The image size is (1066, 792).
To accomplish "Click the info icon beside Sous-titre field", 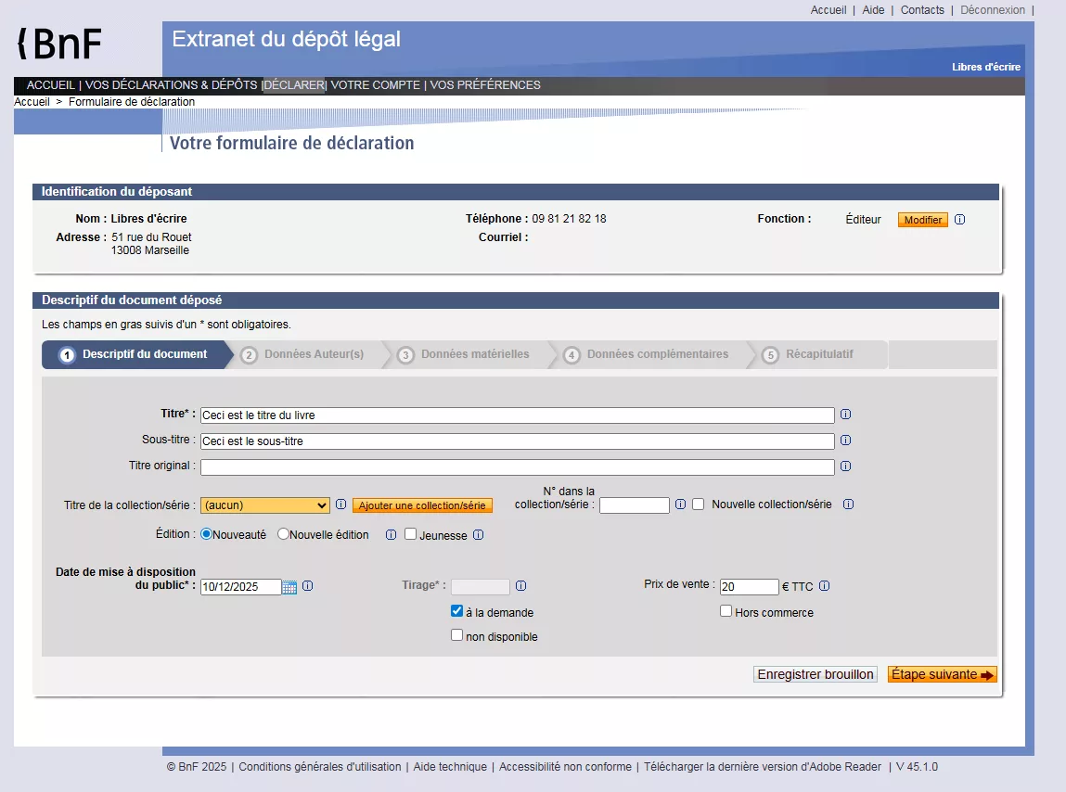I will coord(845,441).
